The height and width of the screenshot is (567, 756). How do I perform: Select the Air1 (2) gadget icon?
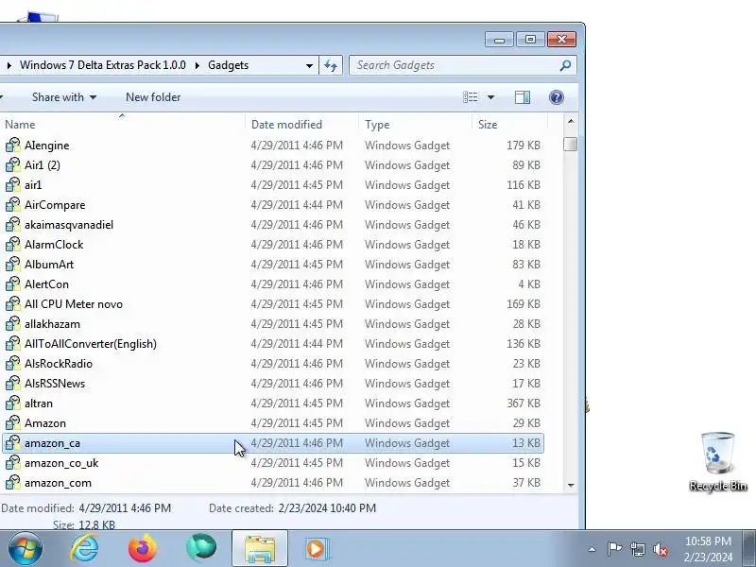[13, 164]
